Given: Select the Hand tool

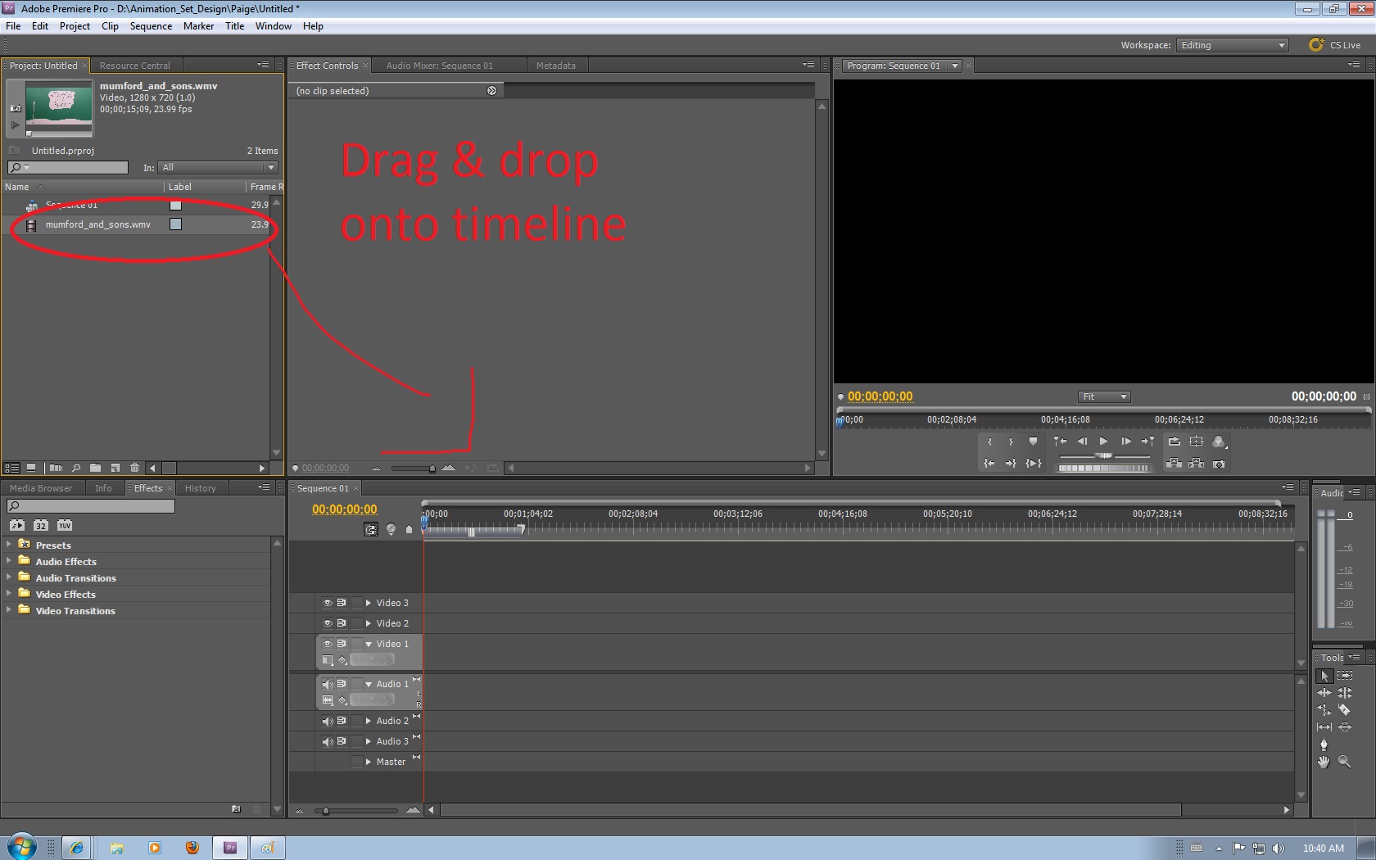Looking at the screenshot, I should pos(1324,762).
